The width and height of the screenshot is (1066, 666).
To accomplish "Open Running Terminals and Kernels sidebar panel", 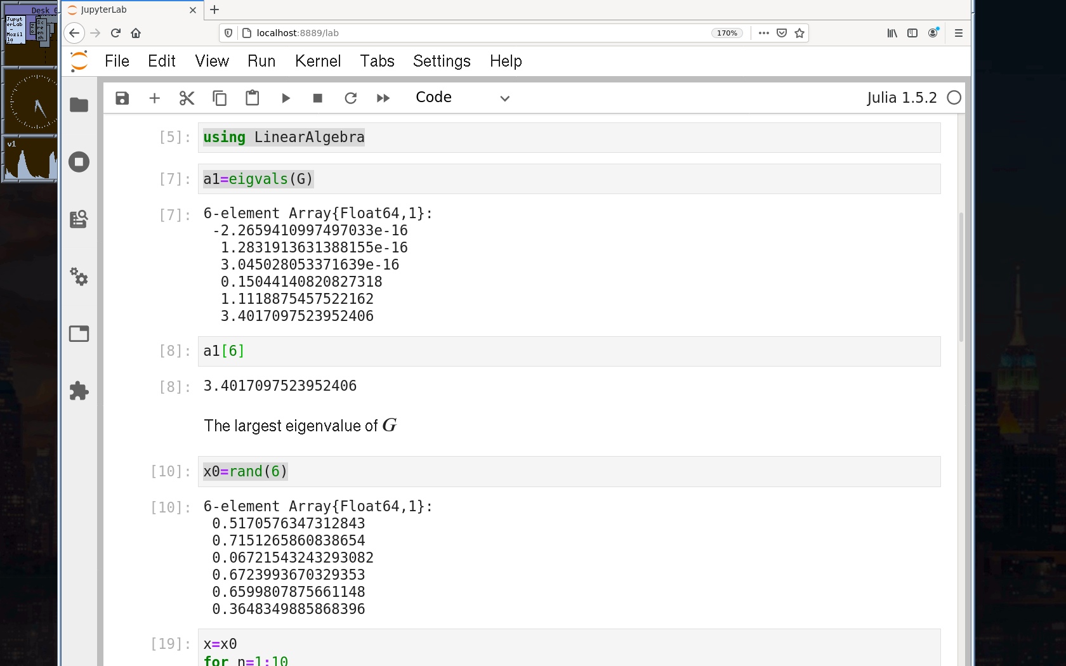I will (79, 162).
